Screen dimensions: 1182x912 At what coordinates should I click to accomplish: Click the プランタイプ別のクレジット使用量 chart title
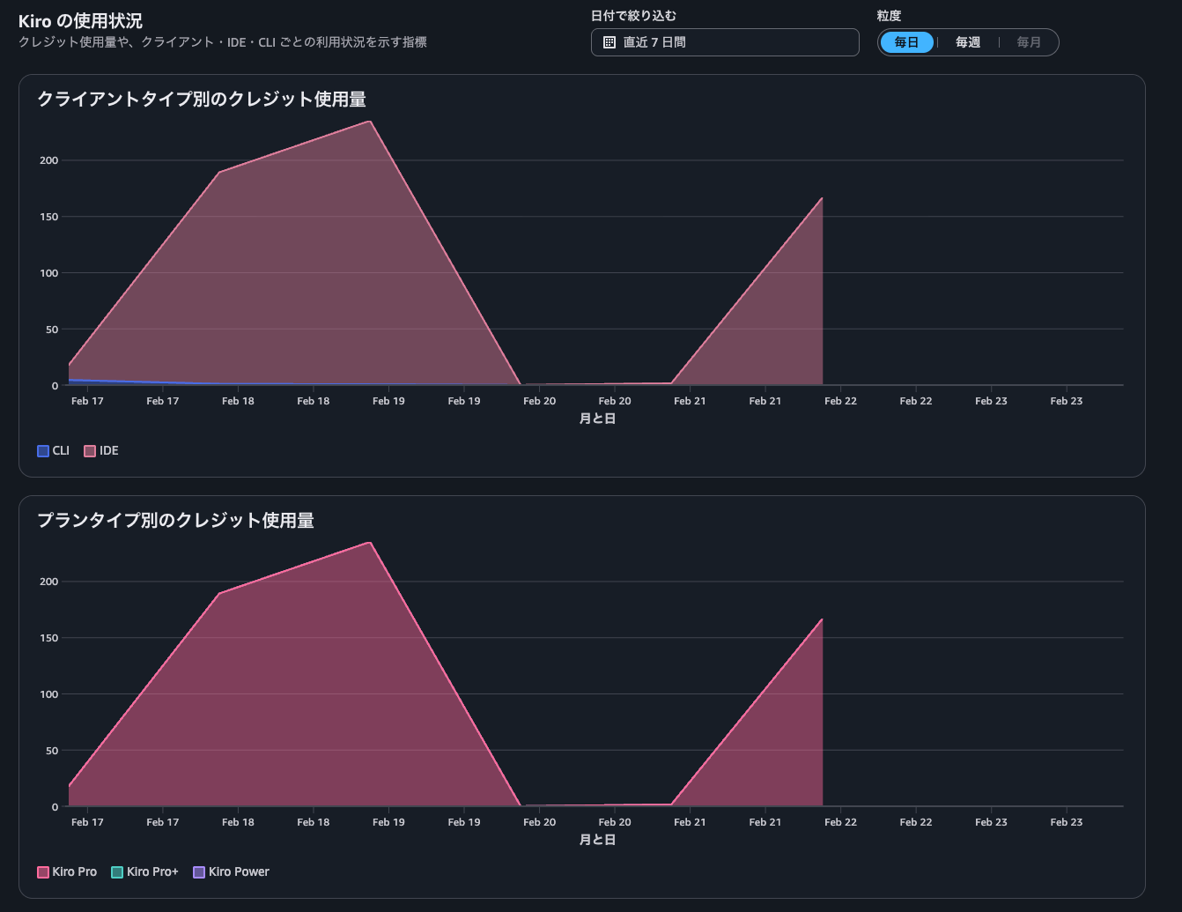pos(175,521)
